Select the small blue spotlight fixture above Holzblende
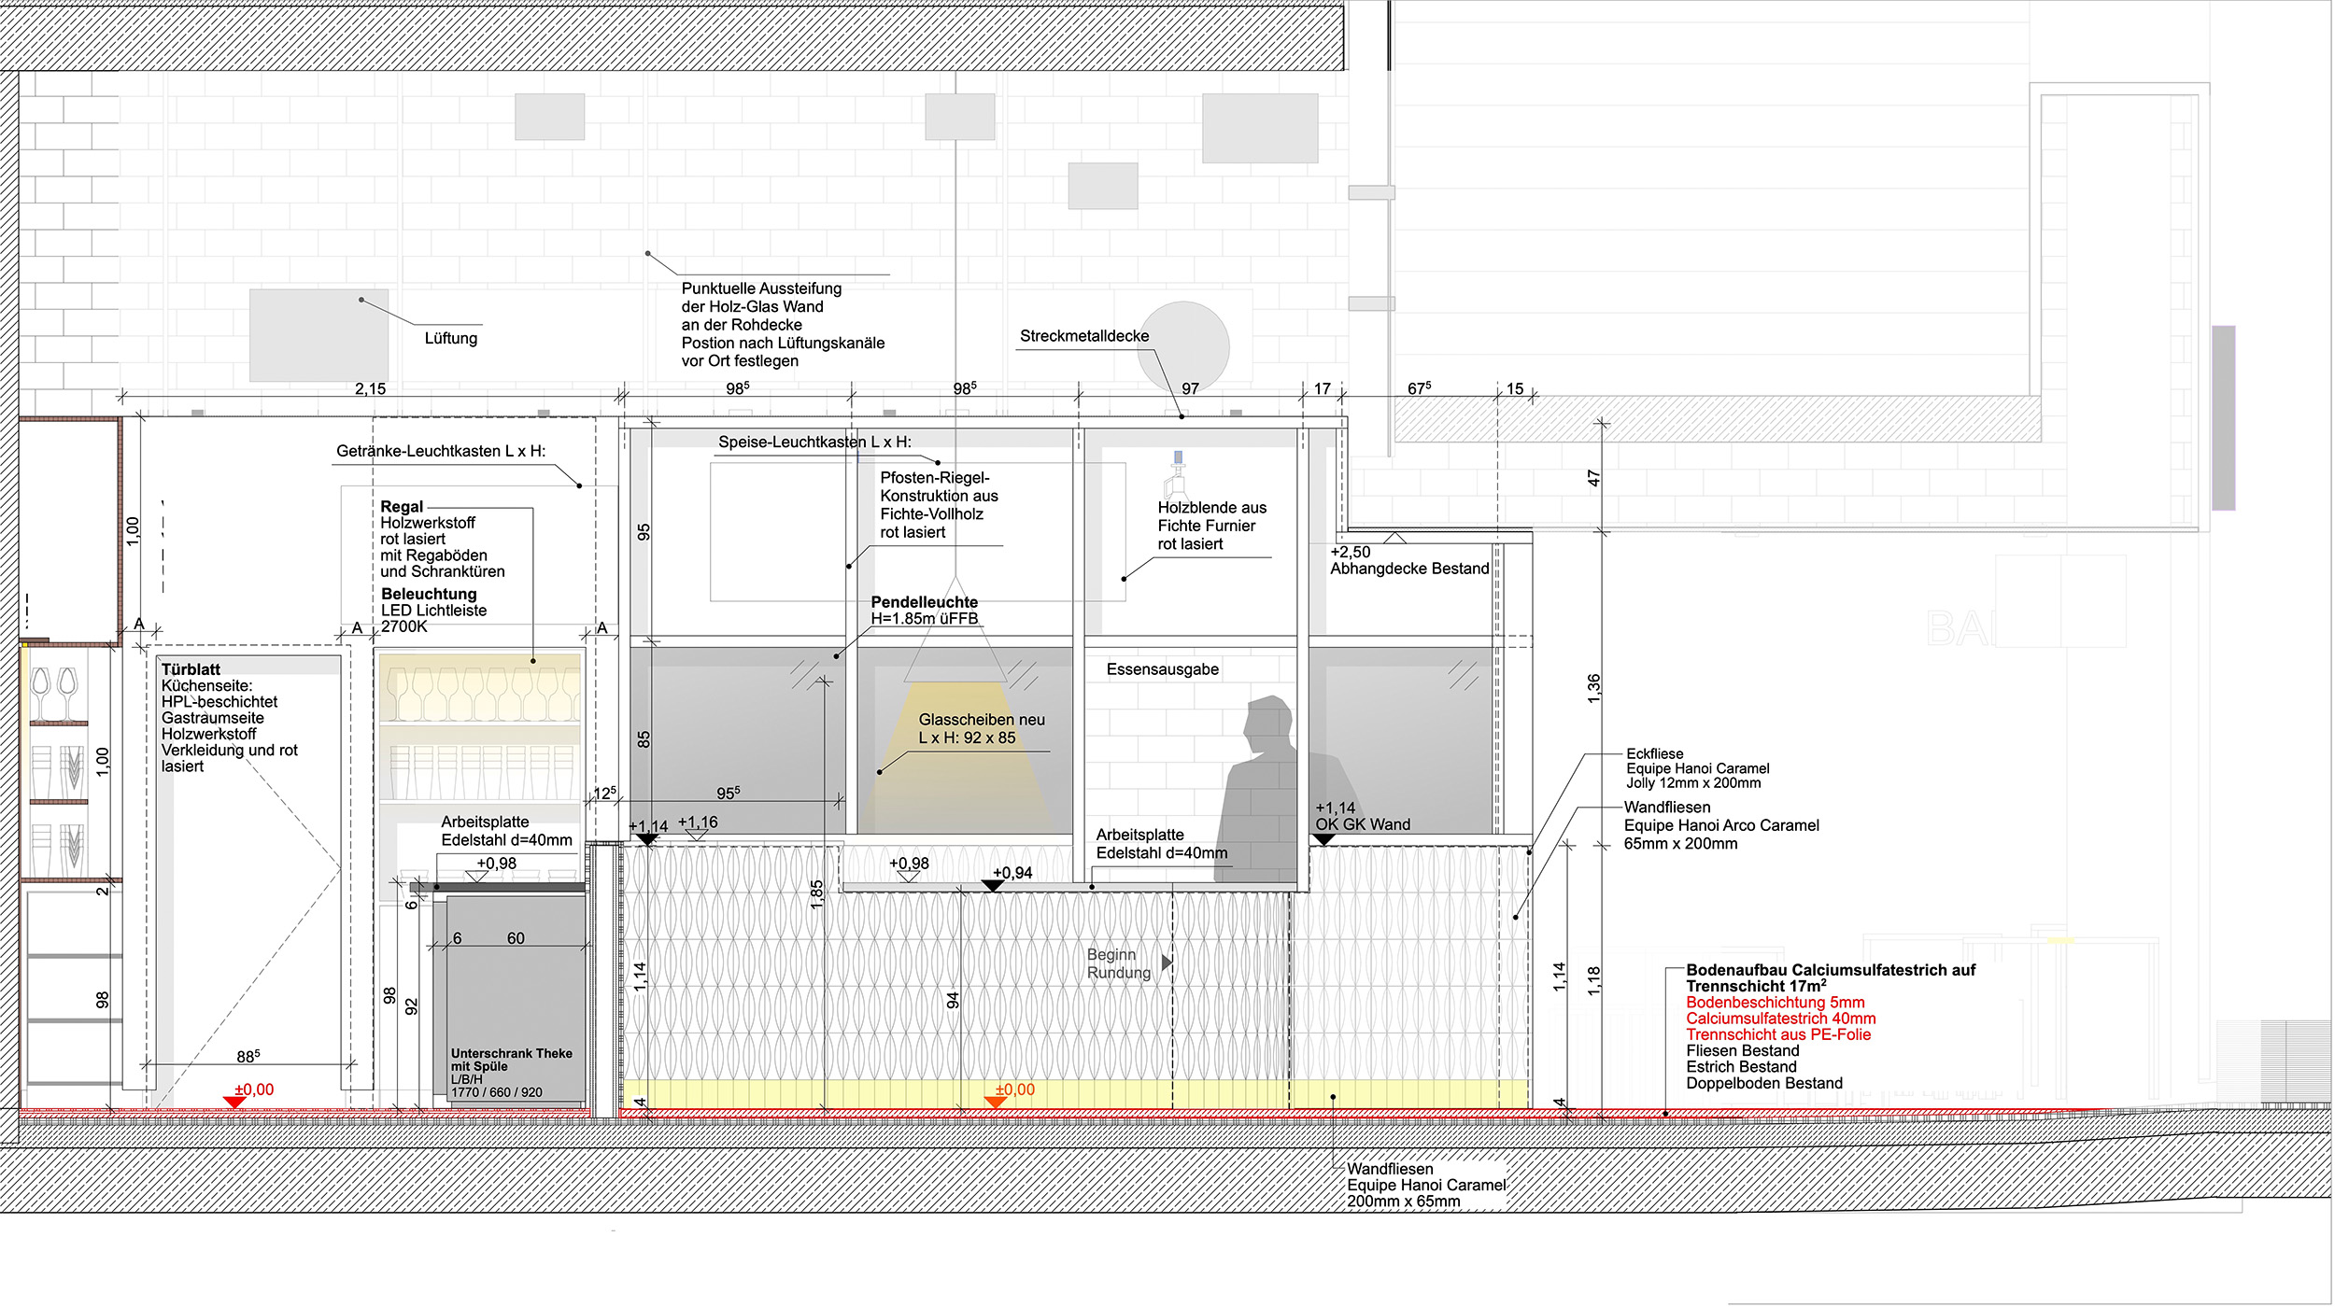 pos(1178,459)
